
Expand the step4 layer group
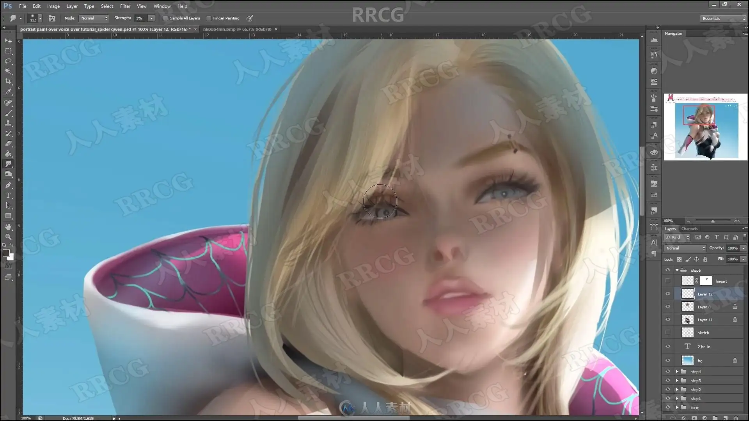pyautogui.click(x=677, y=371)
